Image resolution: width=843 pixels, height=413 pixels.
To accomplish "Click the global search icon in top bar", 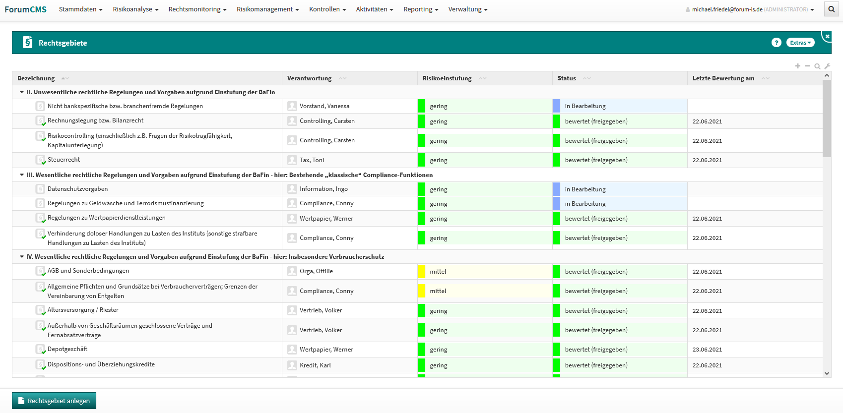I will pos(832,9).
